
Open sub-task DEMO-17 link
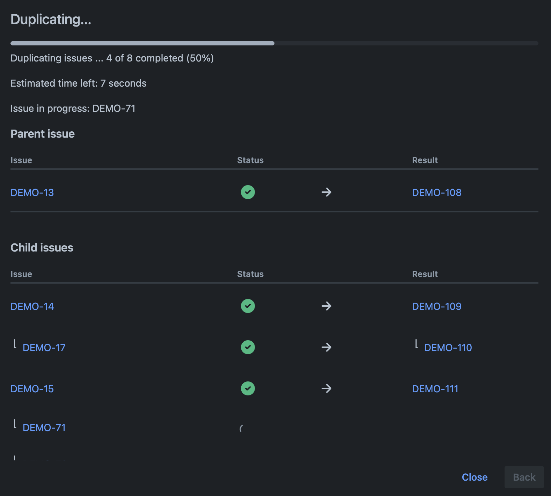(x=44, y=348)
